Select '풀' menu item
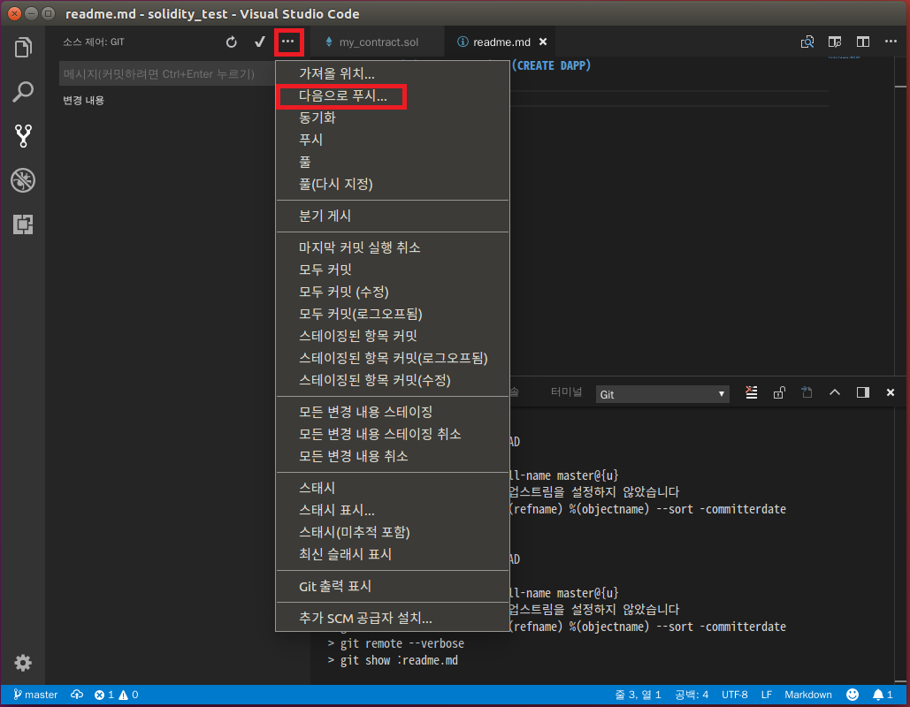This screenshot has height=707, width=910. [x=393, y=162]
